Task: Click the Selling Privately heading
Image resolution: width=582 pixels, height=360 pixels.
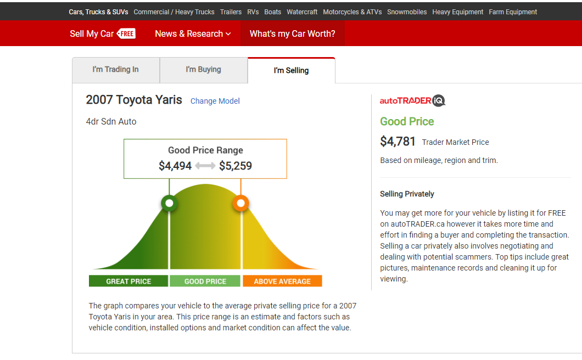Action: coord(407,194)
